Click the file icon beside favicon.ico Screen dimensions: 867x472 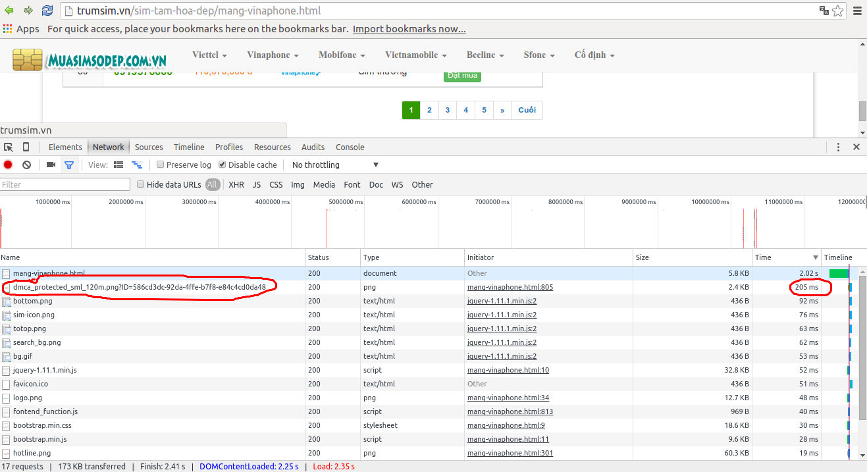[x=6, y=384]
